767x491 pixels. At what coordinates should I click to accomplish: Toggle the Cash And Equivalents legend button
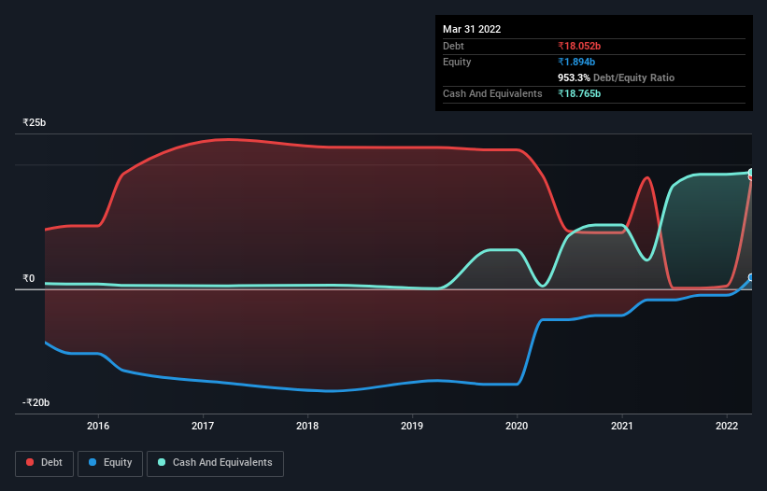click(x=215, y=463)
